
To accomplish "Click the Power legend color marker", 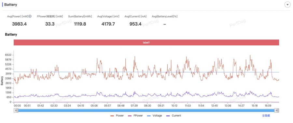I will point(112,116).
